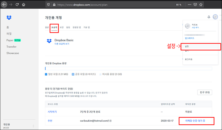This screenshot has width=222, height=130.
Task: Click the 공유 파일 legend color square
Action: point(73,74)
